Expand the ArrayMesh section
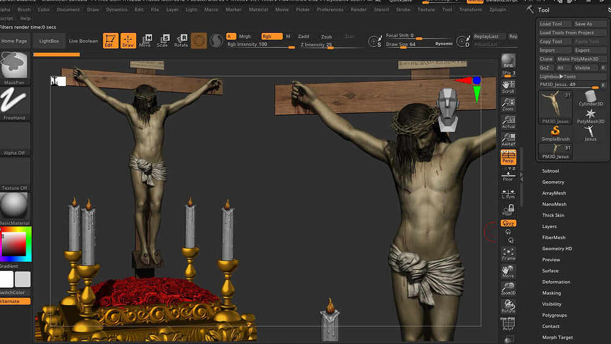The image size is (611, 344). click(554, 193)
